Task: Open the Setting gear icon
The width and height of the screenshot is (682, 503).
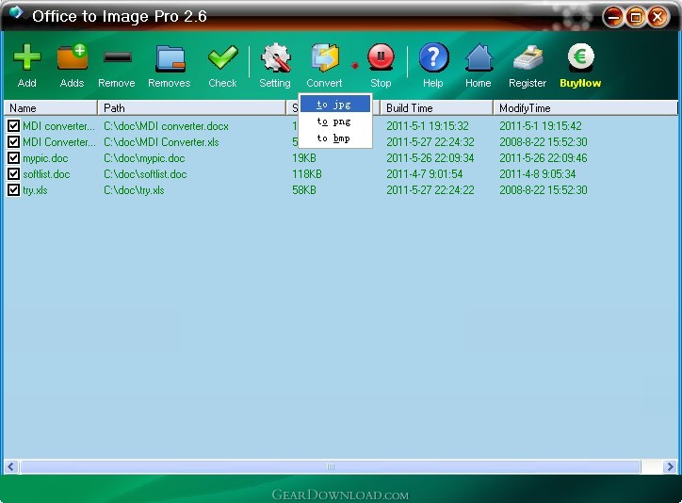Action: tap(276, 57)
